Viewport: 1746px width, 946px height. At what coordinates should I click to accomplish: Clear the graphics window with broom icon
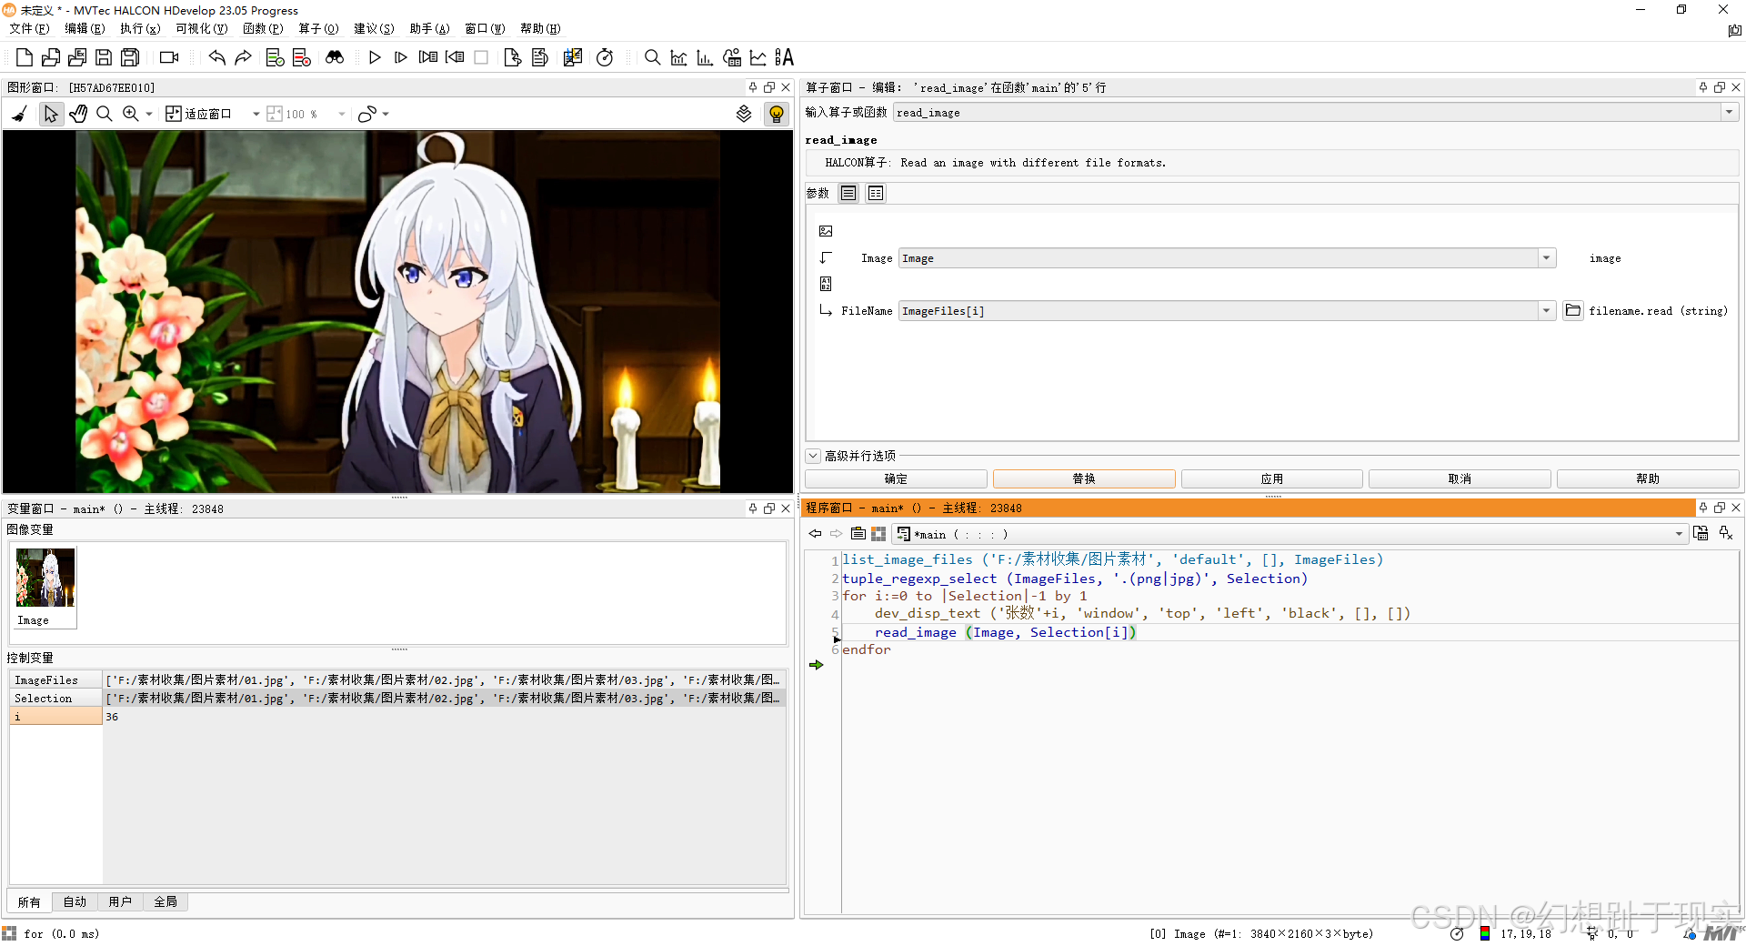[x=19, y=114]
